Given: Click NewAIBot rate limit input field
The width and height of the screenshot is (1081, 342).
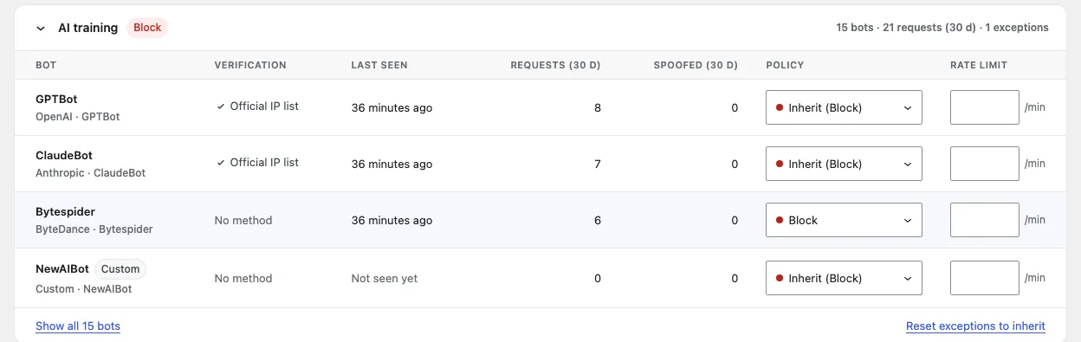Looking at the screenshot, I should 985,278.
